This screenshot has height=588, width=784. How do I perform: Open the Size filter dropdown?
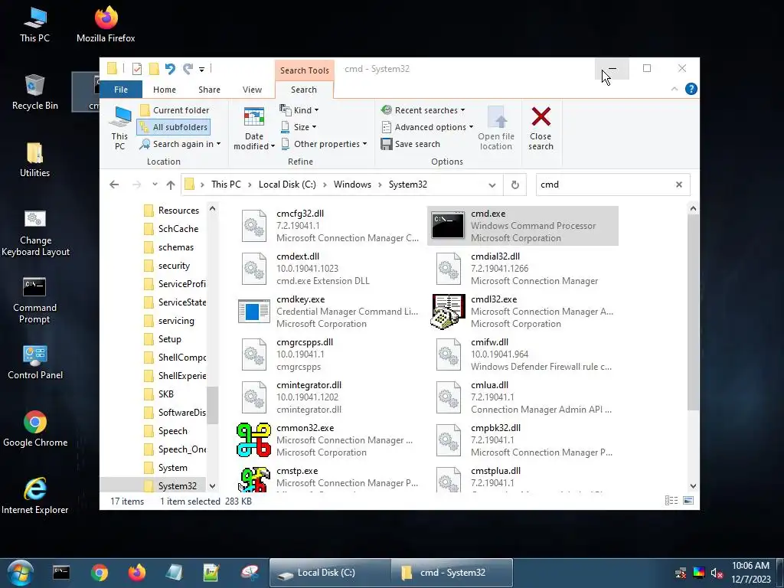point(299,127)
